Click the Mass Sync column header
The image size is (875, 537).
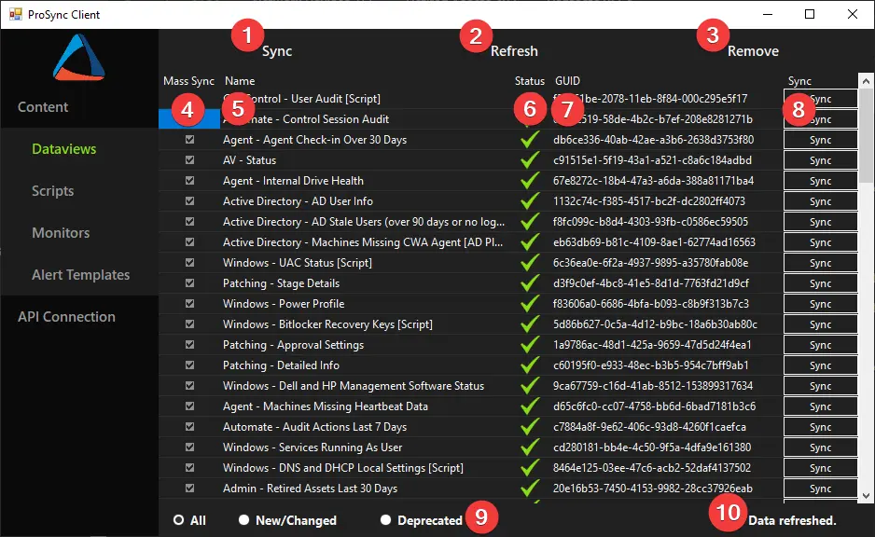tap(188, 81)
